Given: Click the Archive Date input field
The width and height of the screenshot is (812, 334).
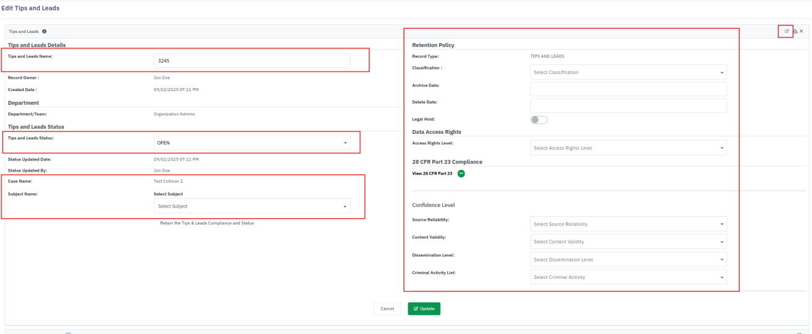Looking at the screenshot, I should pyautogui.click(x=628, y=89).
